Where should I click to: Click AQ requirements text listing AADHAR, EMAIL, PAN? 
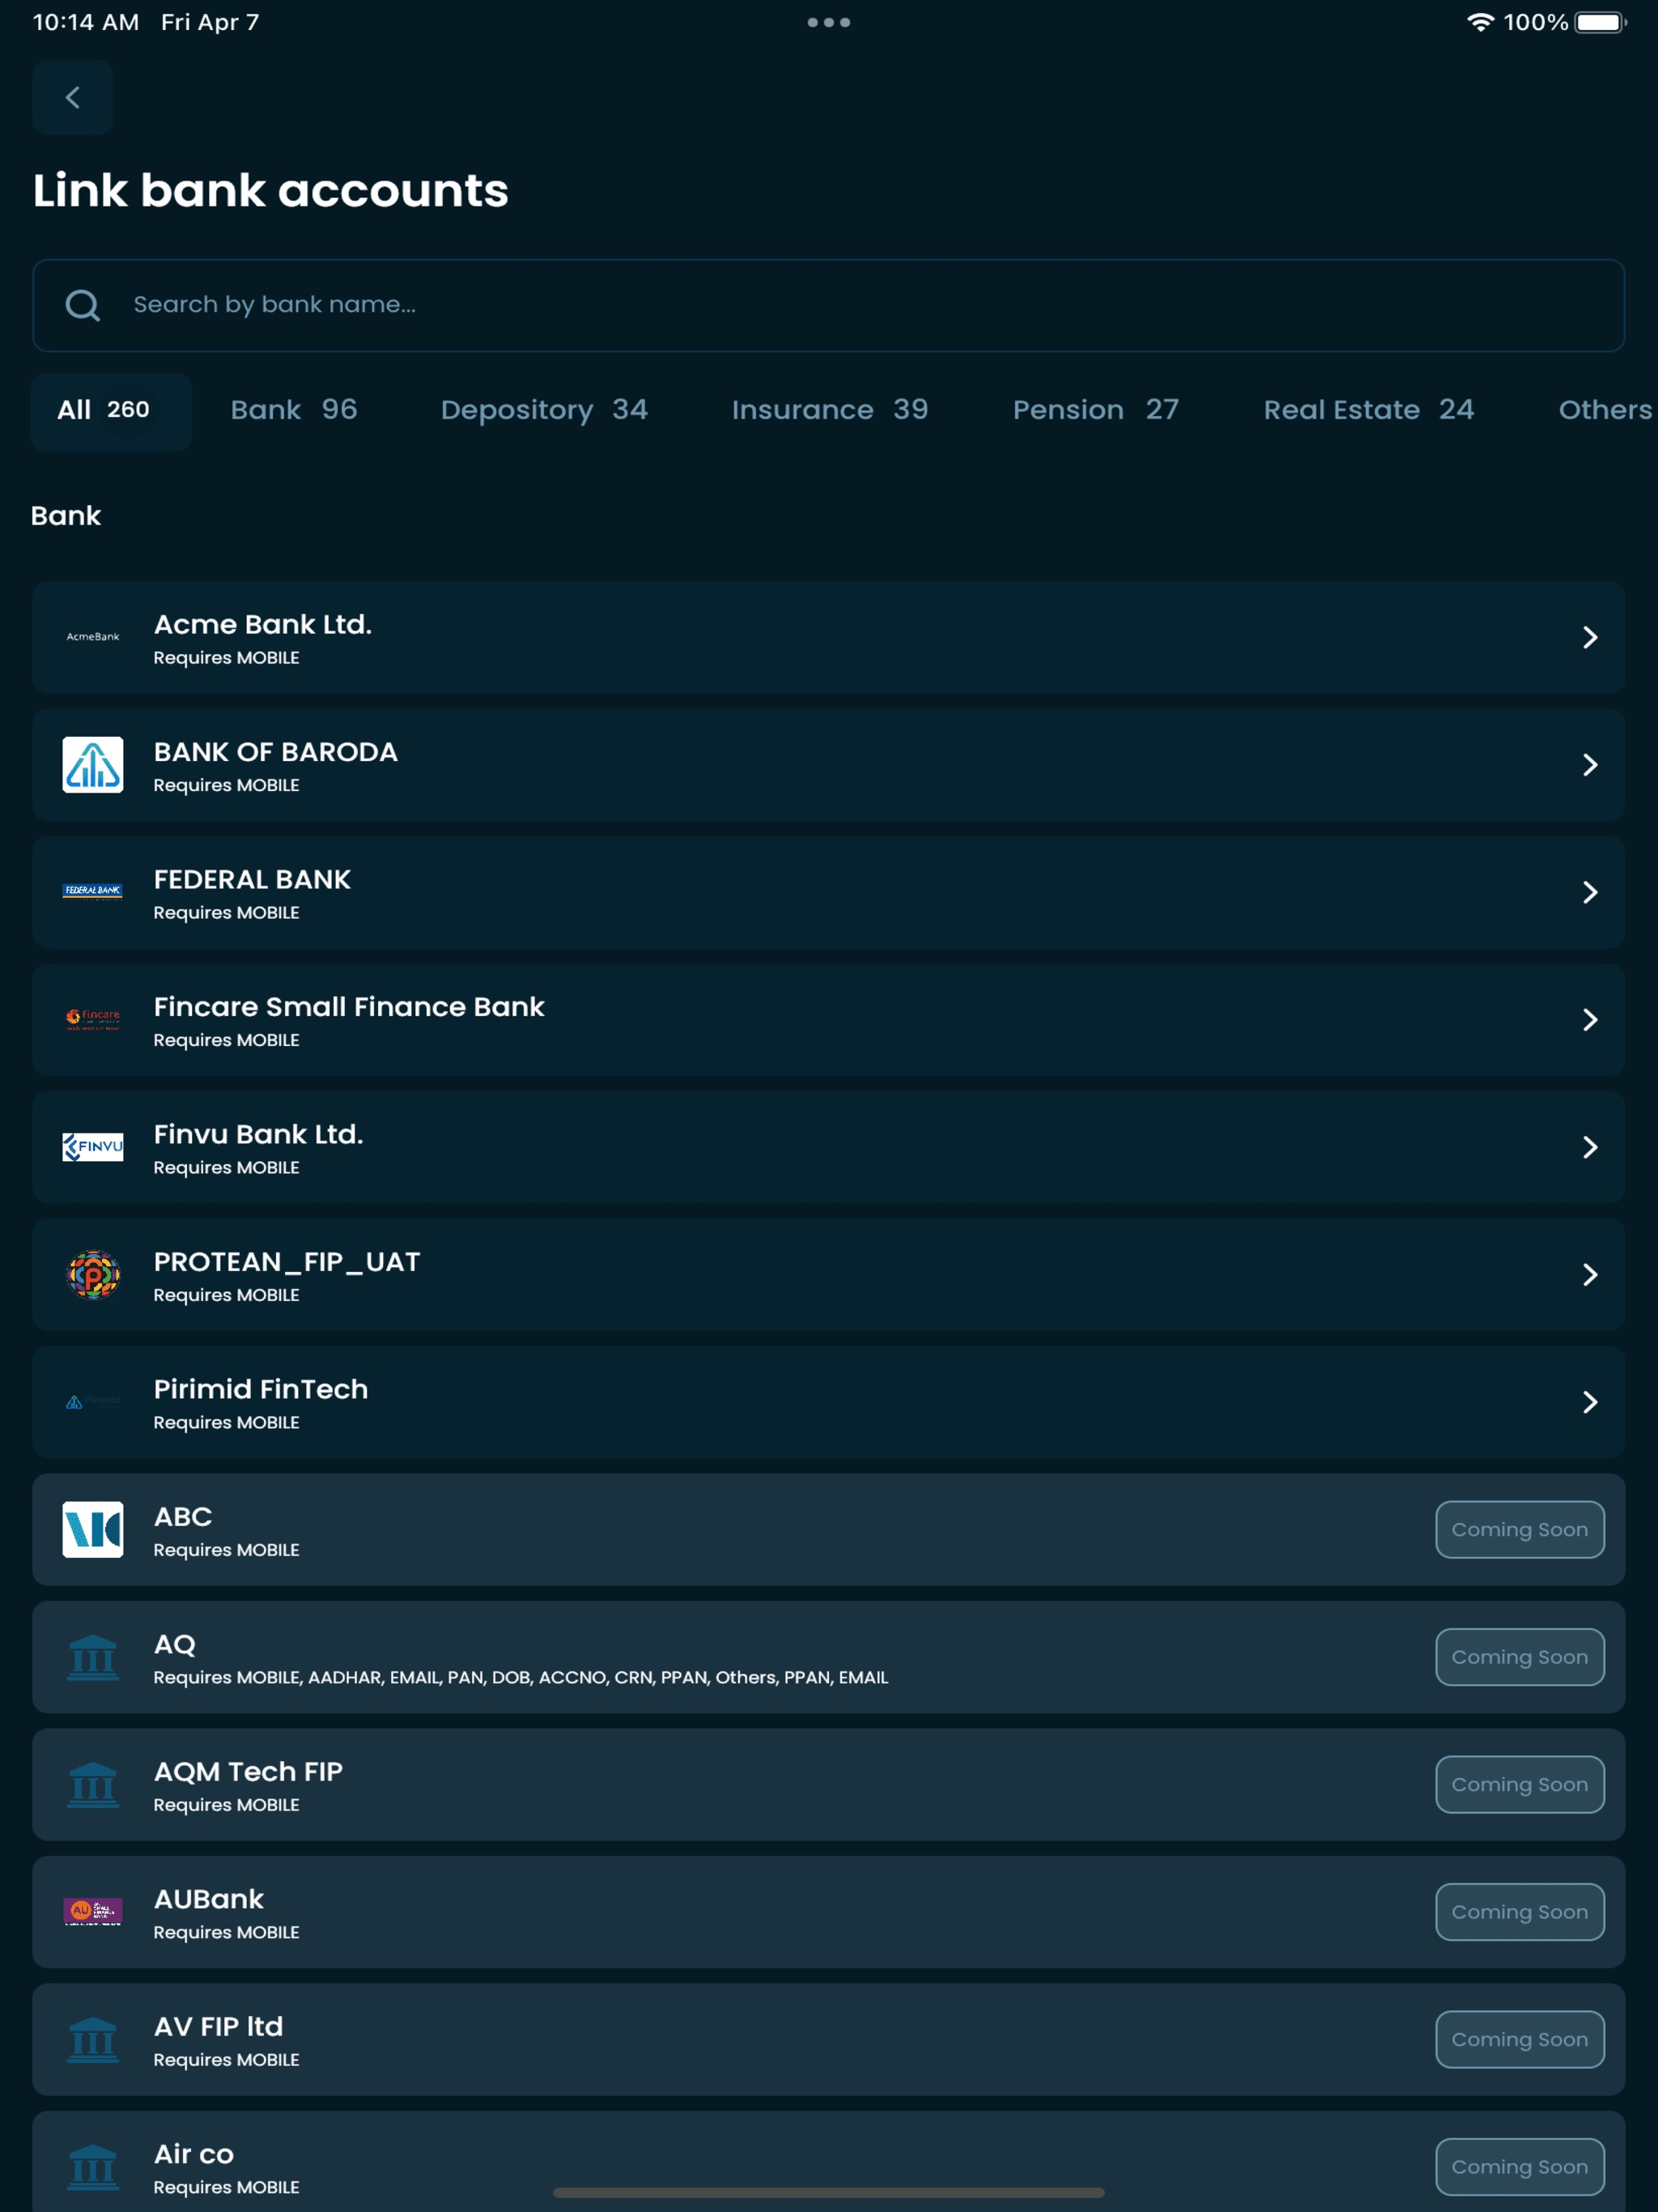pos(521,1677)
